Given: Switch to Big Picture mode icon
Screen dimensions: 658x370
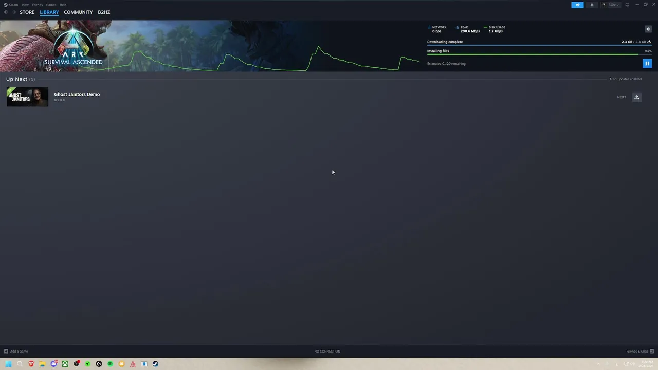Looking at the screenshot, I should tap(627, 5).
